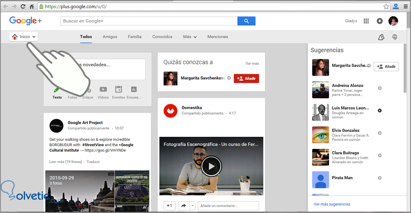Open the Menciones tab
Viewport: 411px width, 213px height.
[218, 37]
